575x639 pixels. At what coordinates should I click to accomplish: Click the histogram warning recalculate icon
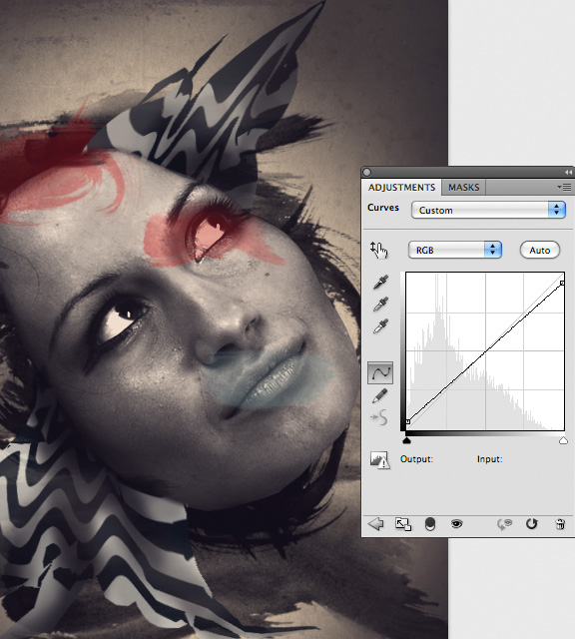pos(379,460)
